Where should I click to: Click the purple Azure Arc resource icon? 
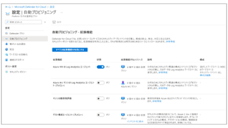coord(123,83)
